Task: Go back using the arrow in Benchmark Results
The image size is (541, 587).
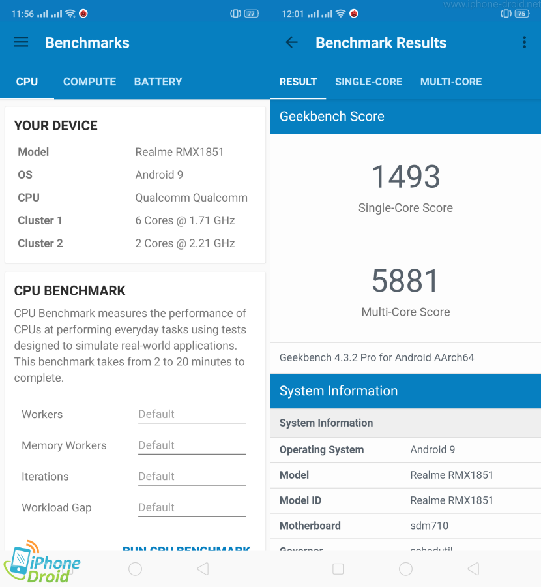Action: point(292,42)
